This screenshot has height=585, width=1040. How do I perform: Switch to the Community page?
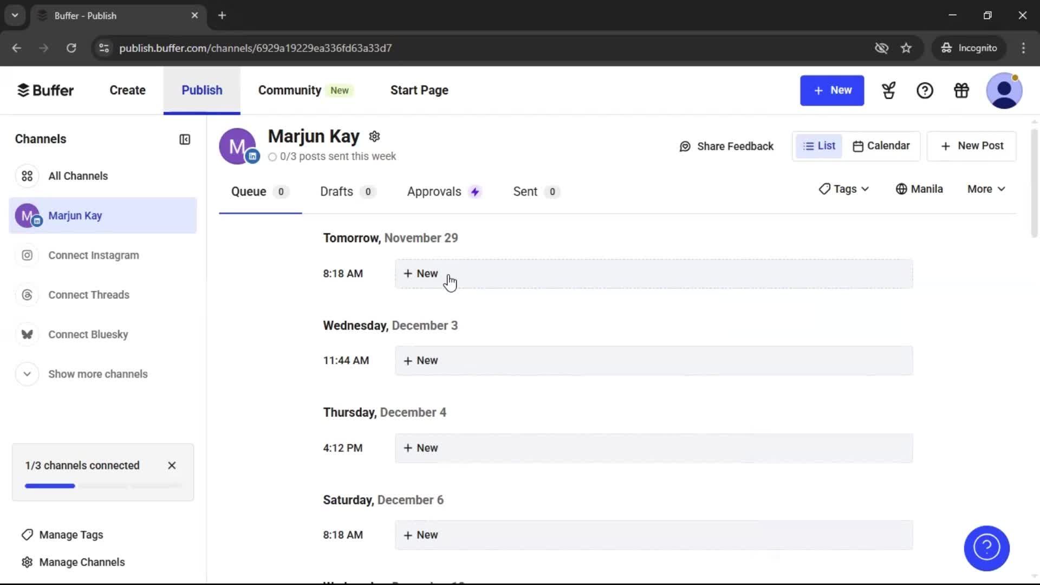point(290,90)
